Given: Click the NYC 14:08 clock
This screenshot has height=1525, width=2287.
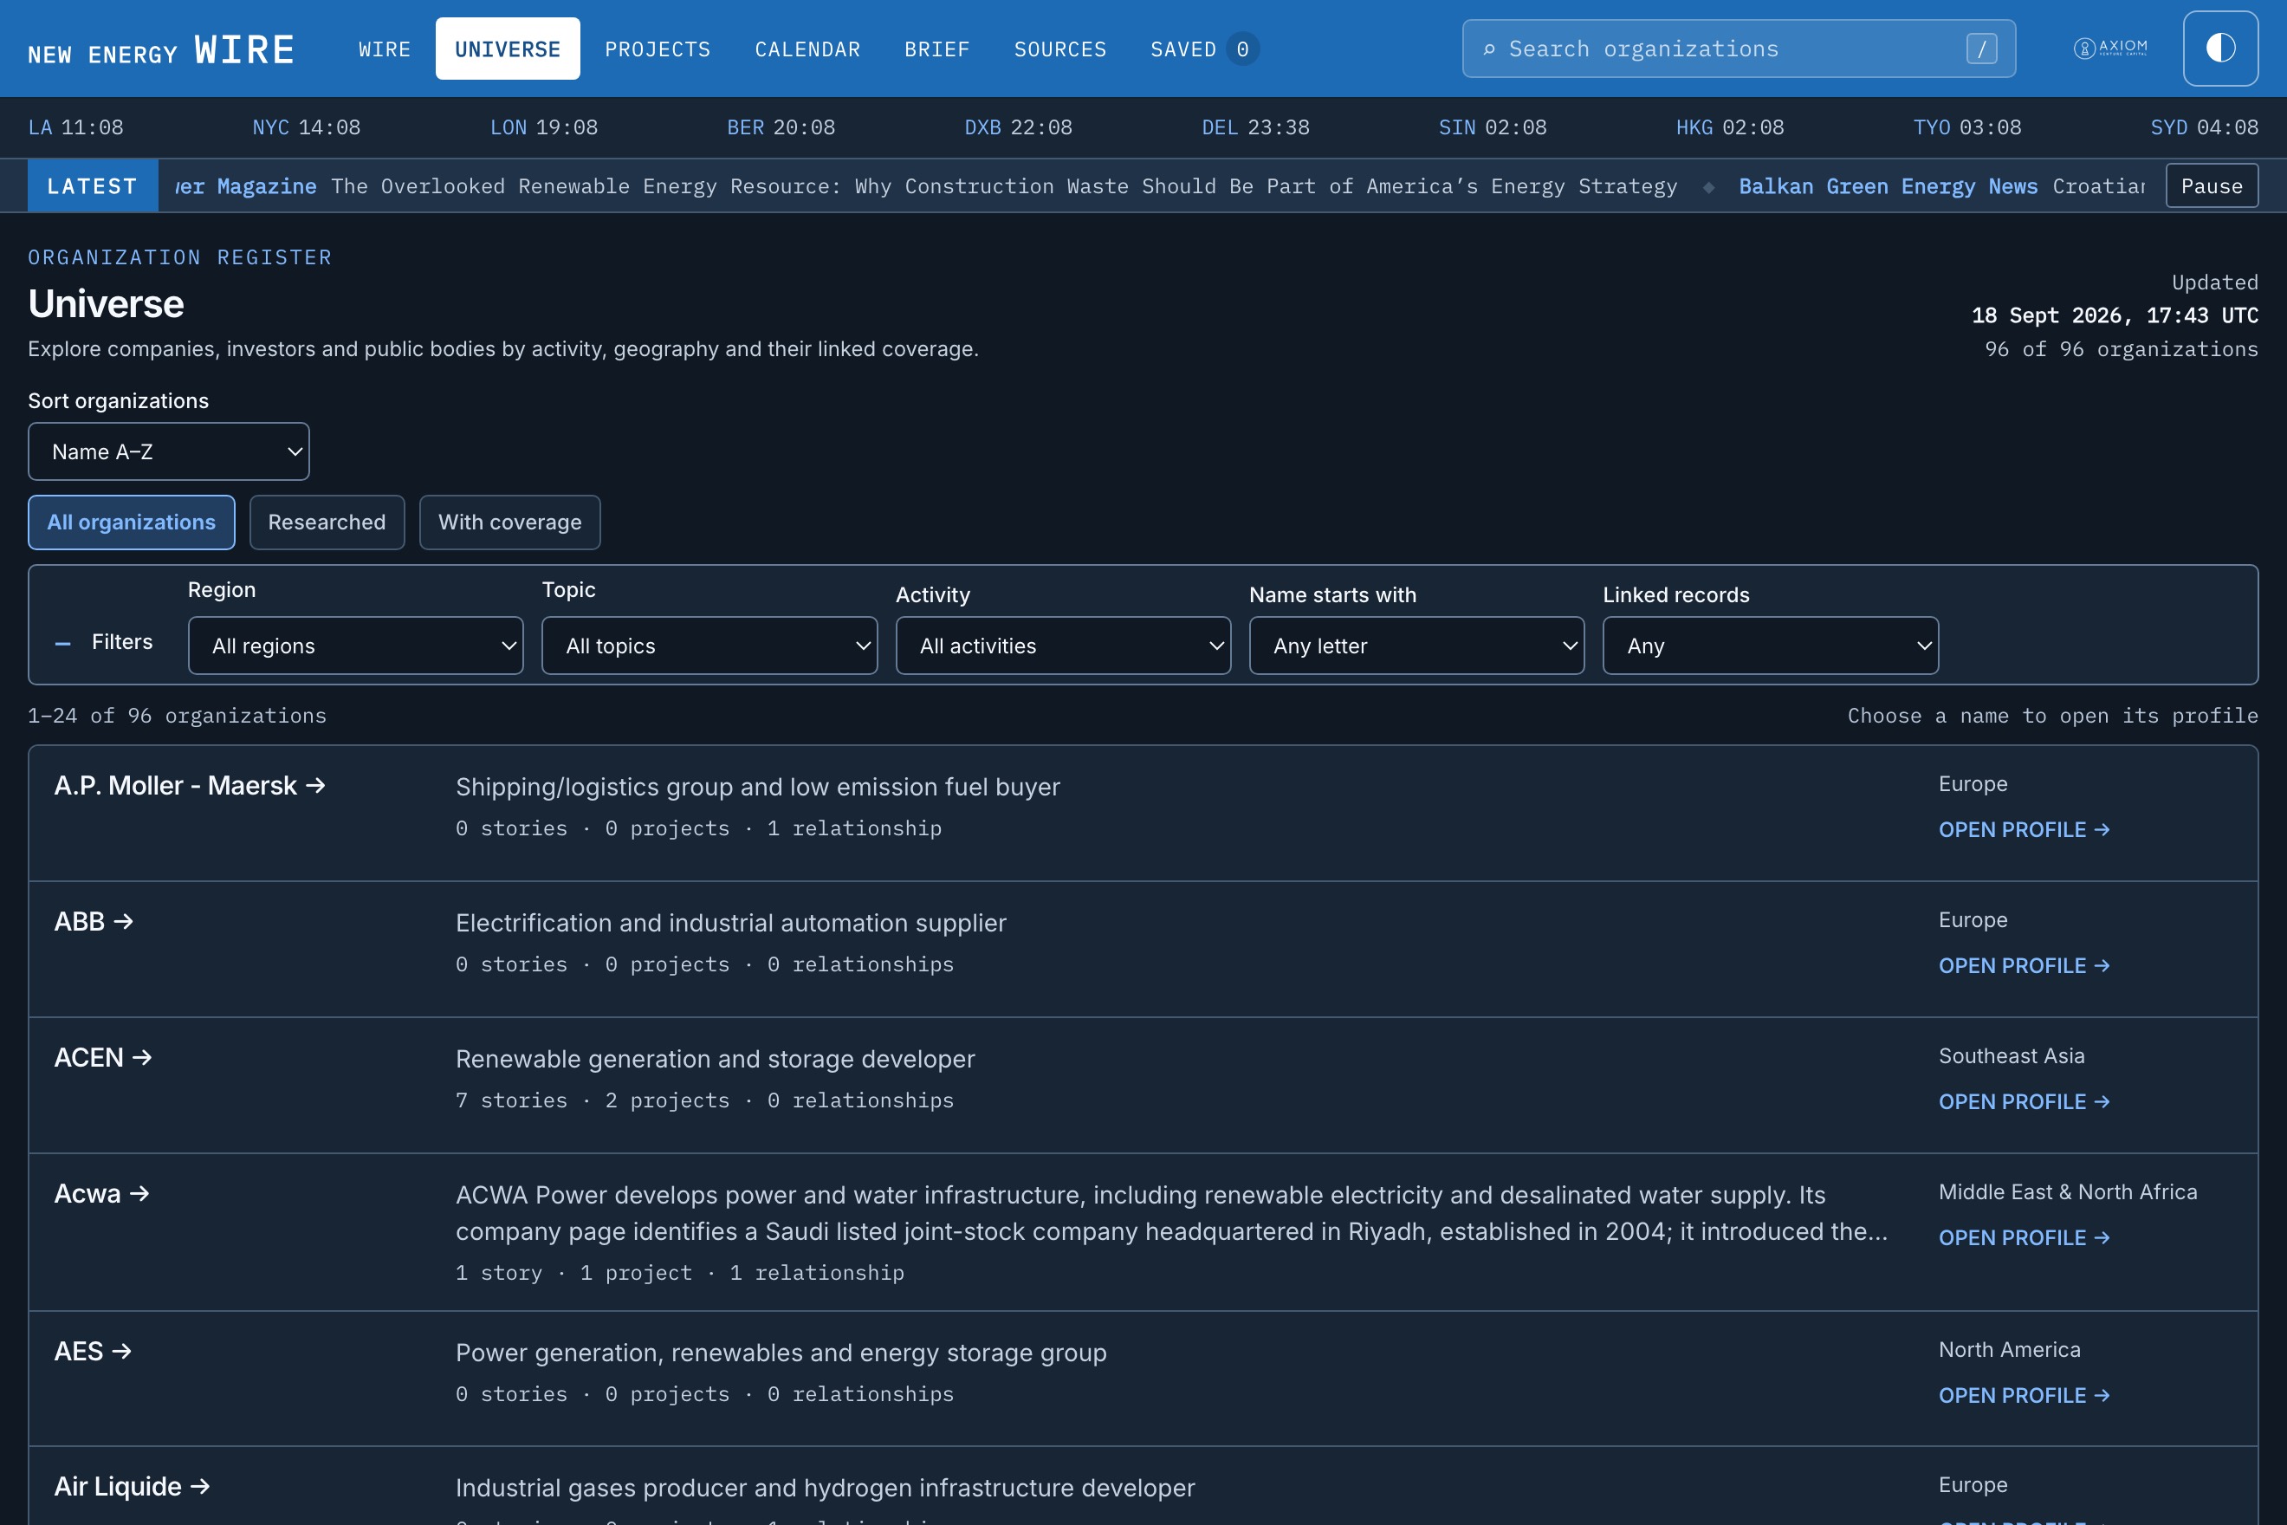Looking at the screenshot, I should [307, 127].
